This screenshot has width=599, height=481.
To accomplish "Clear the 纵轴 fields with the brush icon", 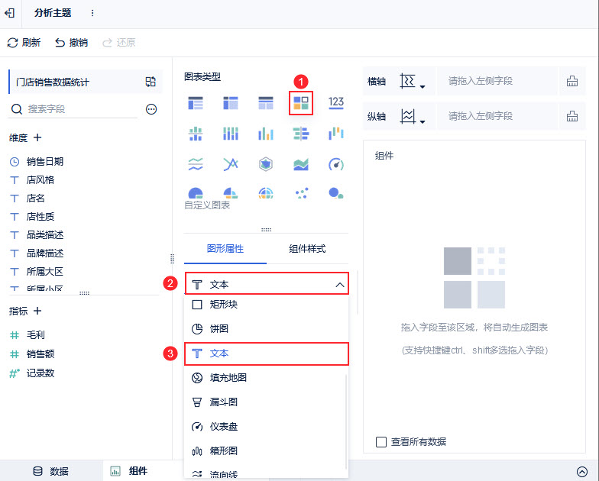I will (571, 116).
